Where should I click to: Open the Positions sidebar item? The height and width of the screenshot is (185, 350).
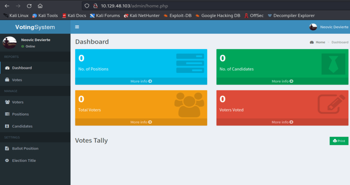click(20, 114)
